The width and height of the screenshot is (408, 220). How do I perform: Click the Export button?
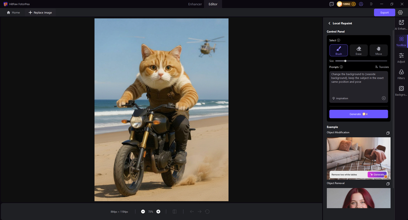tap(384, 12)
